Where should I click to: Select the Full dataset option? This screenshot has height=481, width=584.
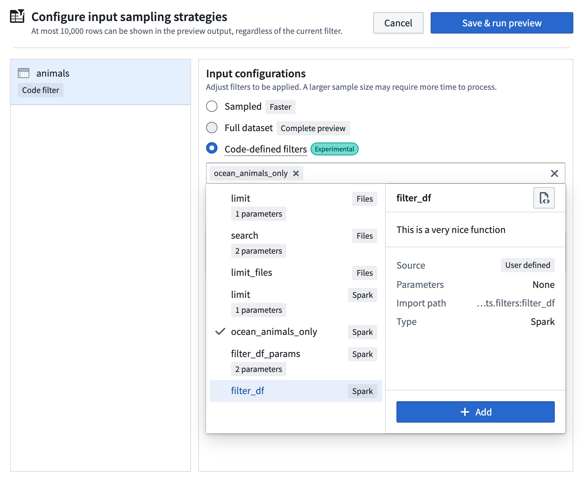(212, 128)
